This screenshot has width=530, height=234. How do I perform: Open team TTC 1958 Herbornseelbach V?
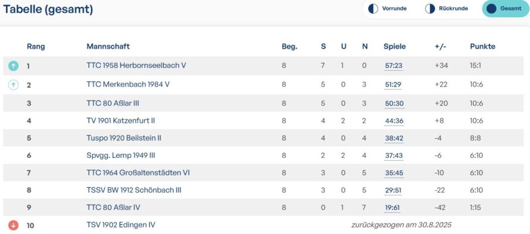point(136,66)
